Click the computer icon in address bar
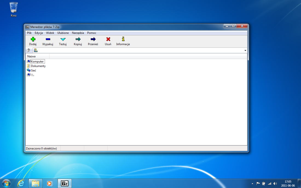The height and width of the screenshot is (188, 301). tap(36, 50)
